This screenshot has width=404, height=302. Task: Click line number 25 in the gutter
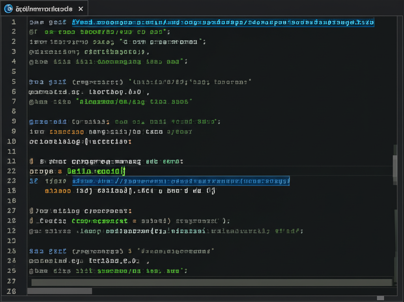[11, 271]
